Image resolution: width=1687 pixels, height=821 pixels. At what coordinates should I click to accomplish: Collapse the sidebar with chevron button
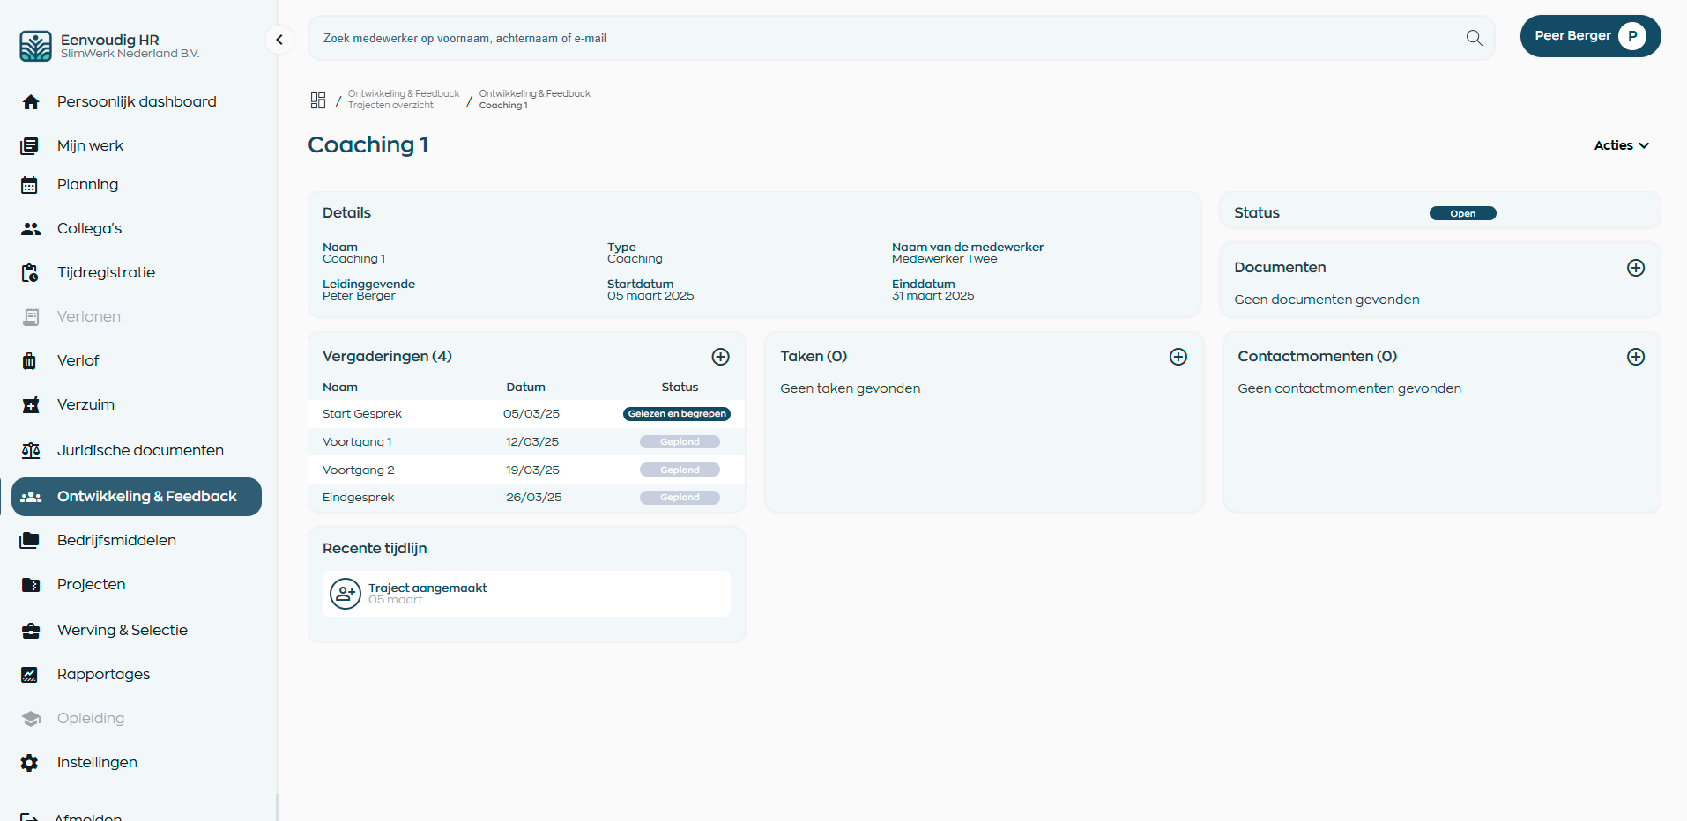tap(279, 40)
